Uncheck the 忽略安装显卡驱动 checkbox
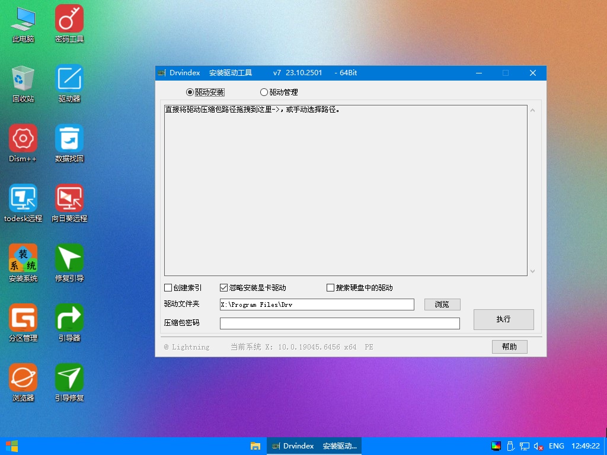607x455 pixels. [224, 288]
